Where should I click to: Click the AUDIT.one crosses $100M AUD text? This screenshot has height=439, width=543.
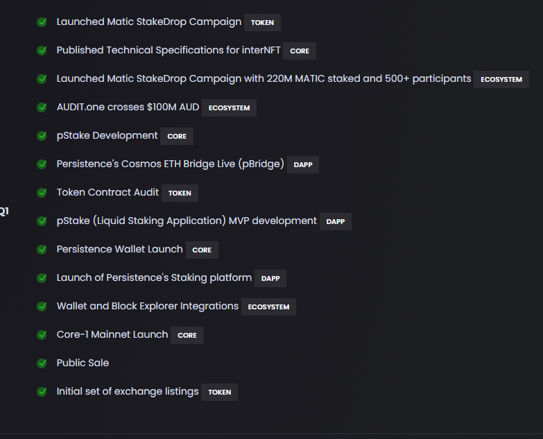[128, 107]
